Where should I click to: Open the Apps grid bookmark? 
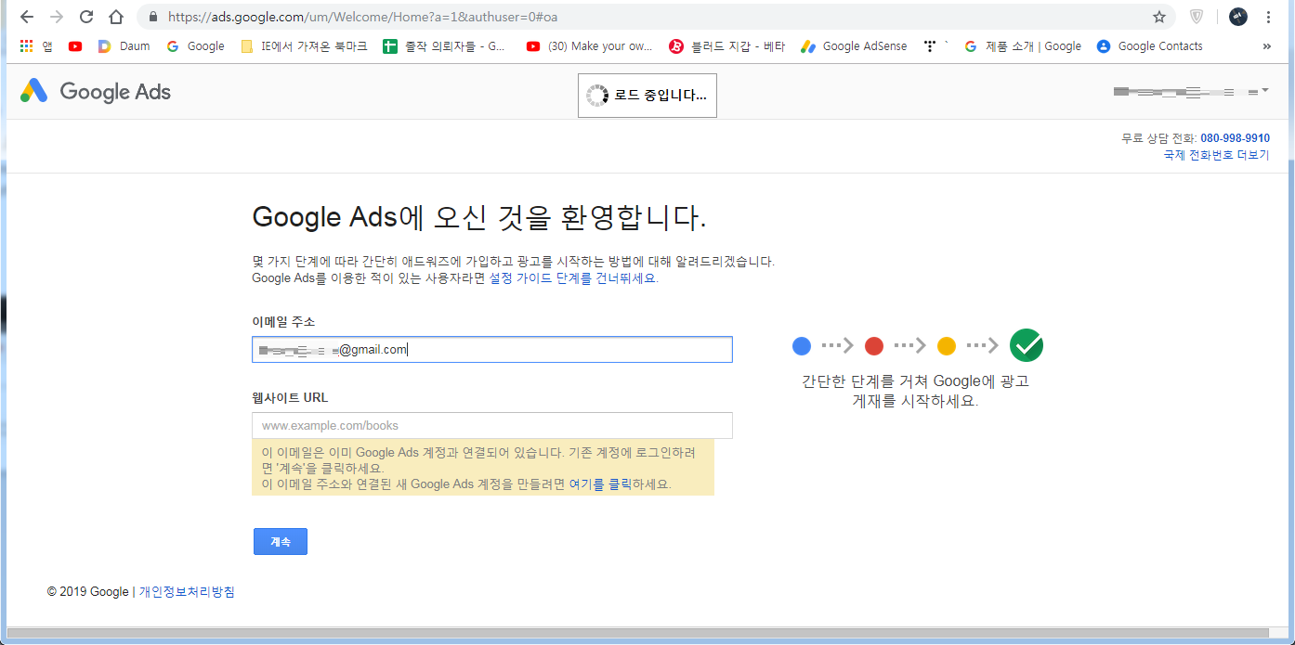pyautogui.click(x=36, y=46)
